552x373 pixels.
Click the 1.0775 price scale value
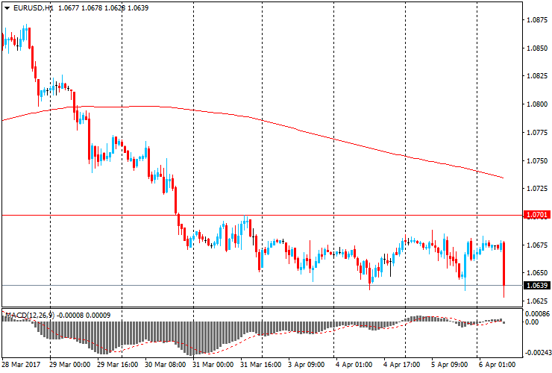[537, 133]
